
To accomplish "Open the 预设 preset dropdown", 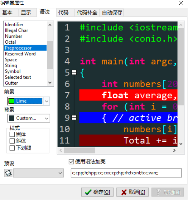I will (38, 173).
